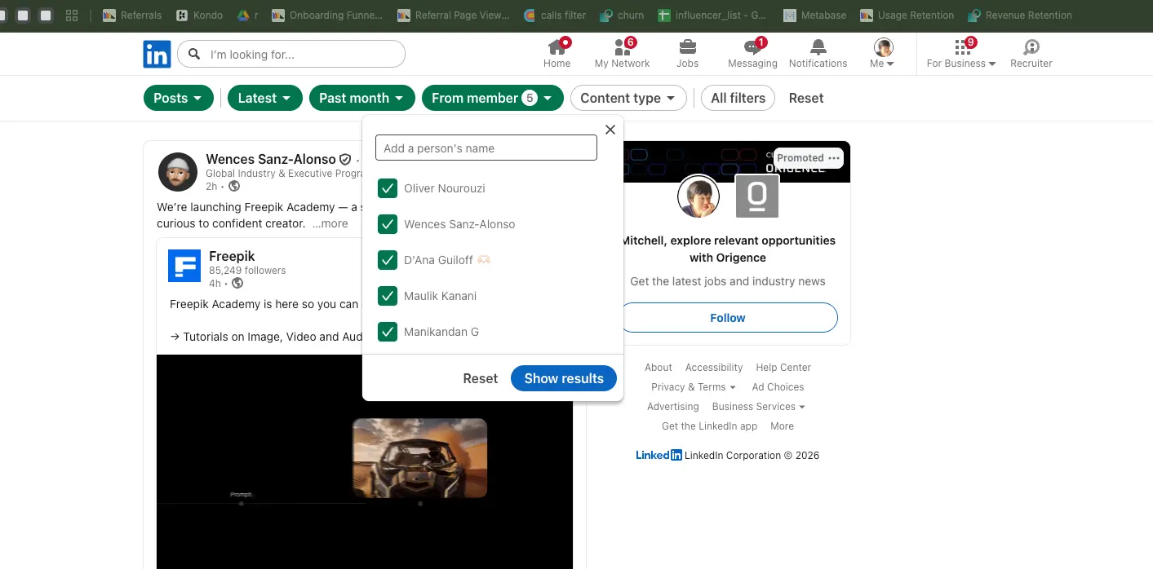Switch to the Usage Retention tab
Screen dimensions: 1153x569
907,15
